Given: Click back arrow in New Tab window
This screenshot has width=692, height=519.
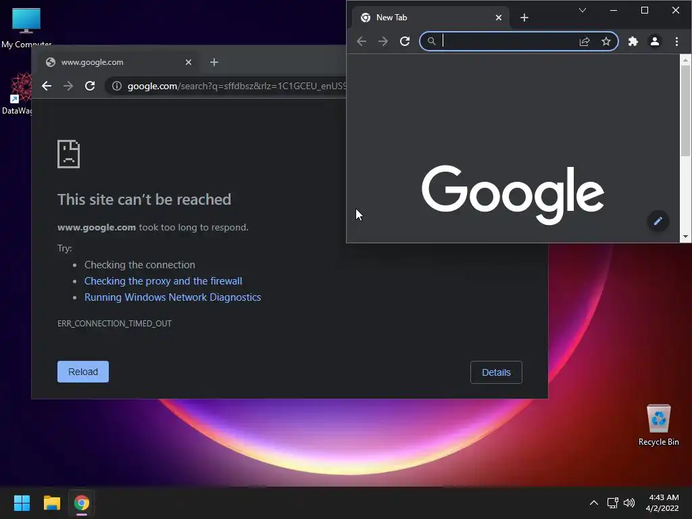Looking at the screenshot, I should [362, 41].
